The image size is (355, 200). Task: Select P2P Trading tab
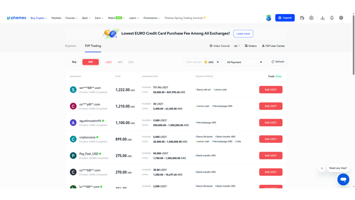tap(93, 46)
